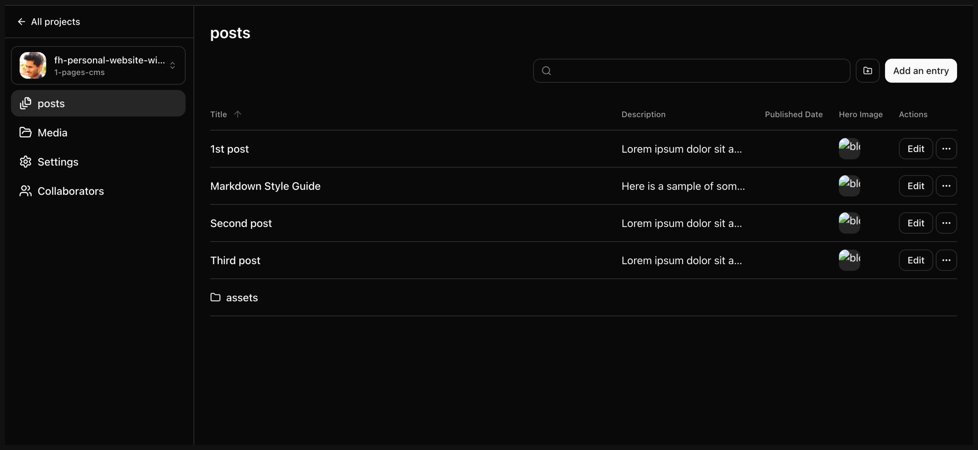Toggle Title column sort arrow
978x450 pixels.
tap(238, 114)
